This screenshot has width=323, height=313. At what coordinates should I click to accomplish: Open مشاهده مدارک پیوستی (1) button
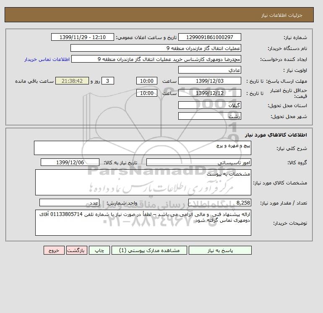[x=149, y=250]
